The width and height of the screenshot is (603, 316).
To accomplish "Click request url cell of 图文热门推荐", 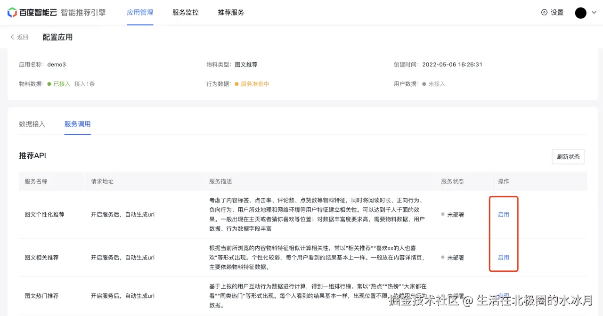I will [x=122, y=296].
